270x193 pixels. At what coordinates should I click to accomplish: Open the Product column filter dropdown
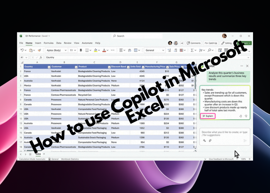[109, 67]
